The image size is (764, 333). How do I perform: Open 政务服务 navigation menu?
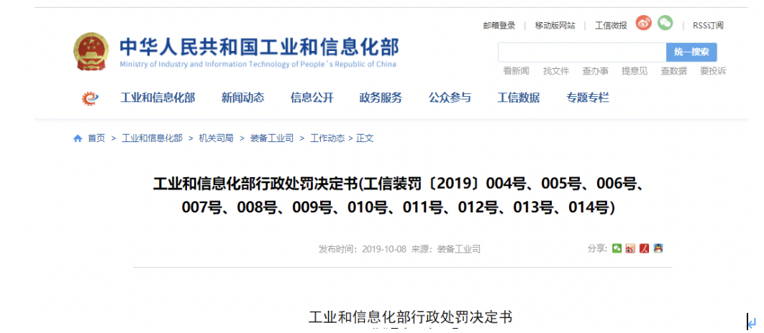[381, 98]
